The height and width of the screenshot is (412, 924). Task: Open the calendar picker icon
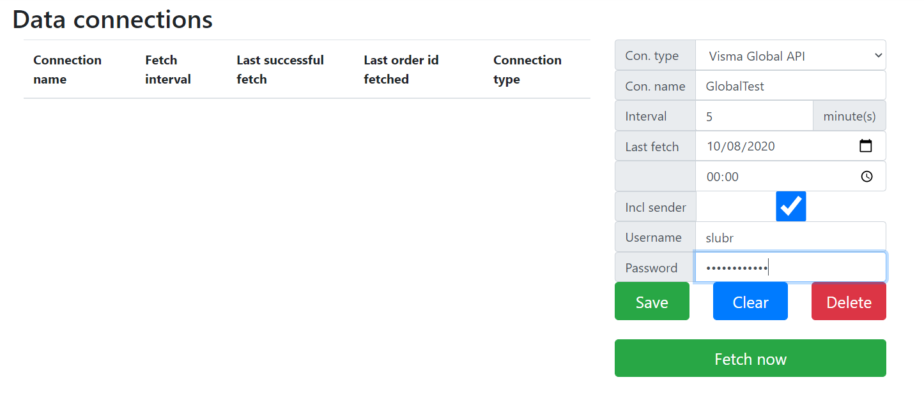(866, 146)
